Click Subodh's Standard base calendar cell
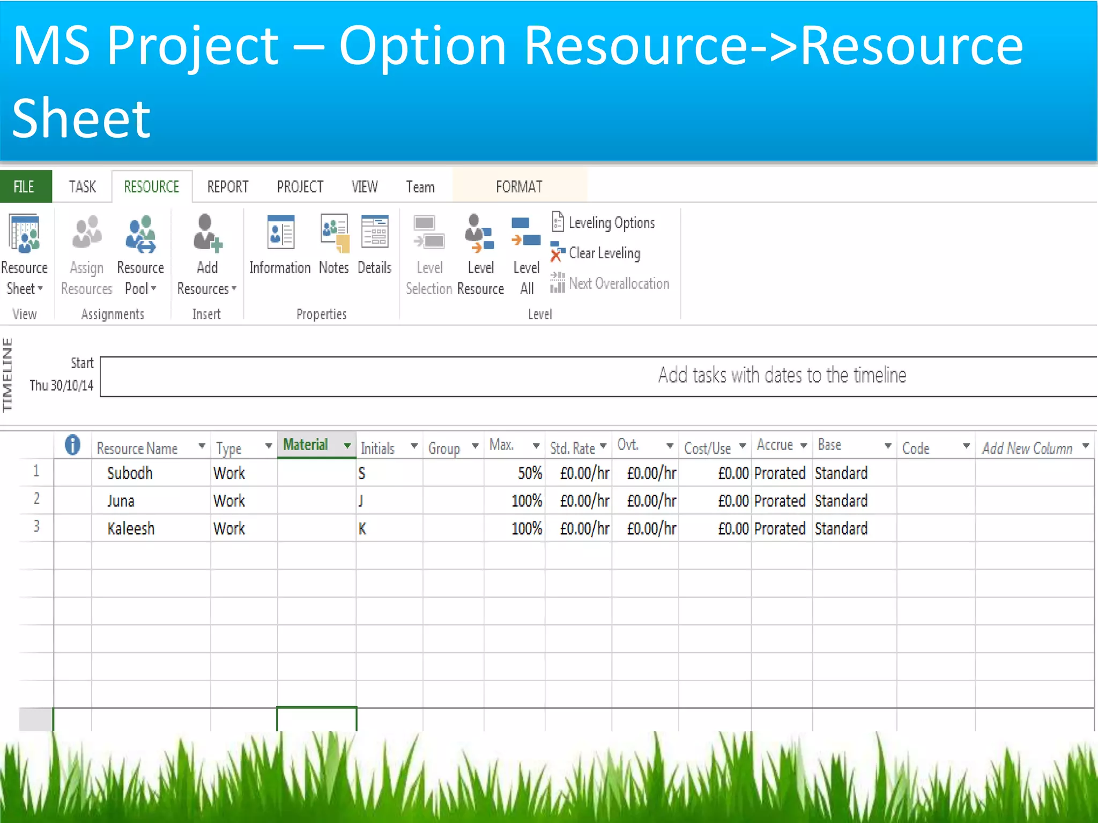This screenshot has height=823, width=1098. (x=855, y=473)
